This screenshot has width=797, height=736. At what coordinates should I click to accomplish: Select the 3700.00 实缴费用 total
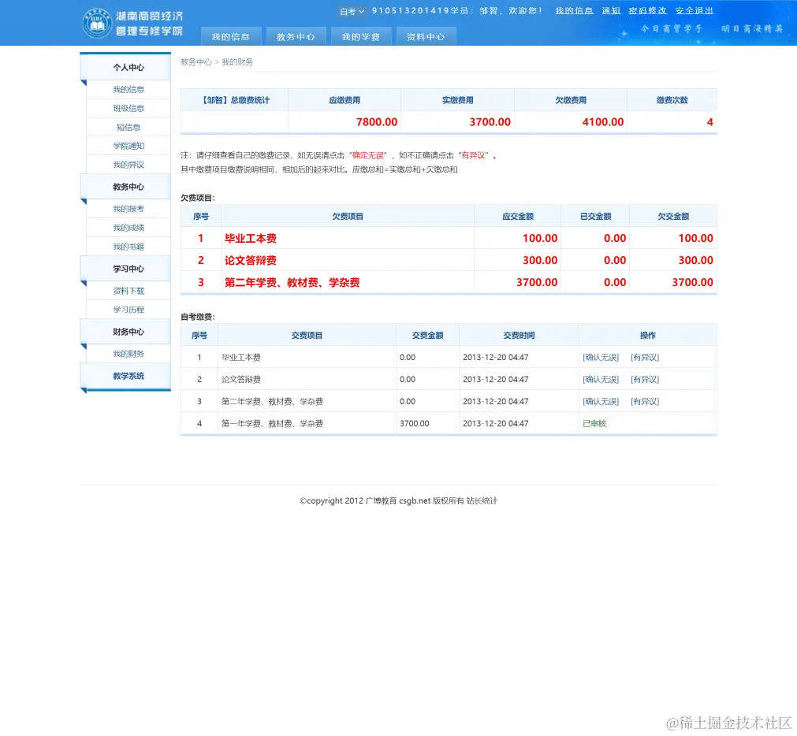pyautogui.click(x=490, y=122)
